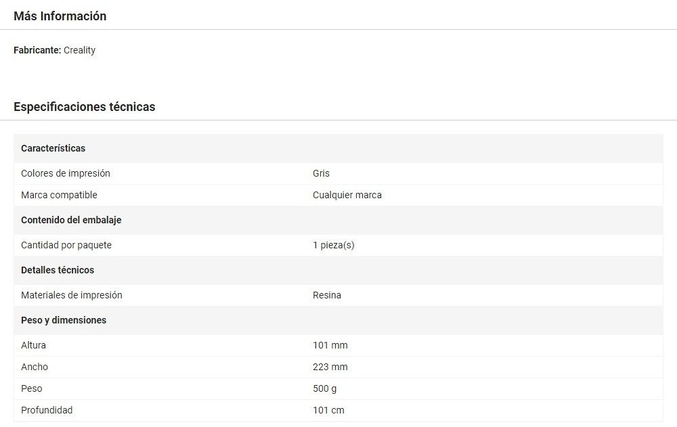Image resolution: width=677 pixels, height=427 pixels.
Task: Select the "Cualquier marca" value
Action: coord(347,195)
